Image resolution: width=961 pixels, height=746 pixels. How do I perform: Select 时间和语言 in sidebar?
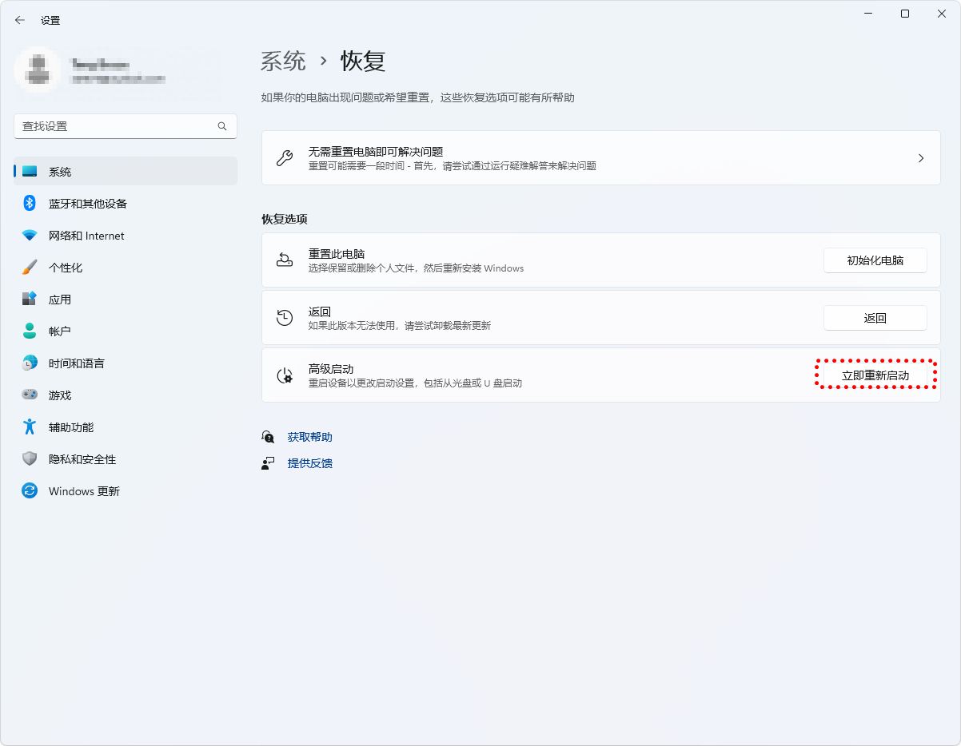(76, 363)
